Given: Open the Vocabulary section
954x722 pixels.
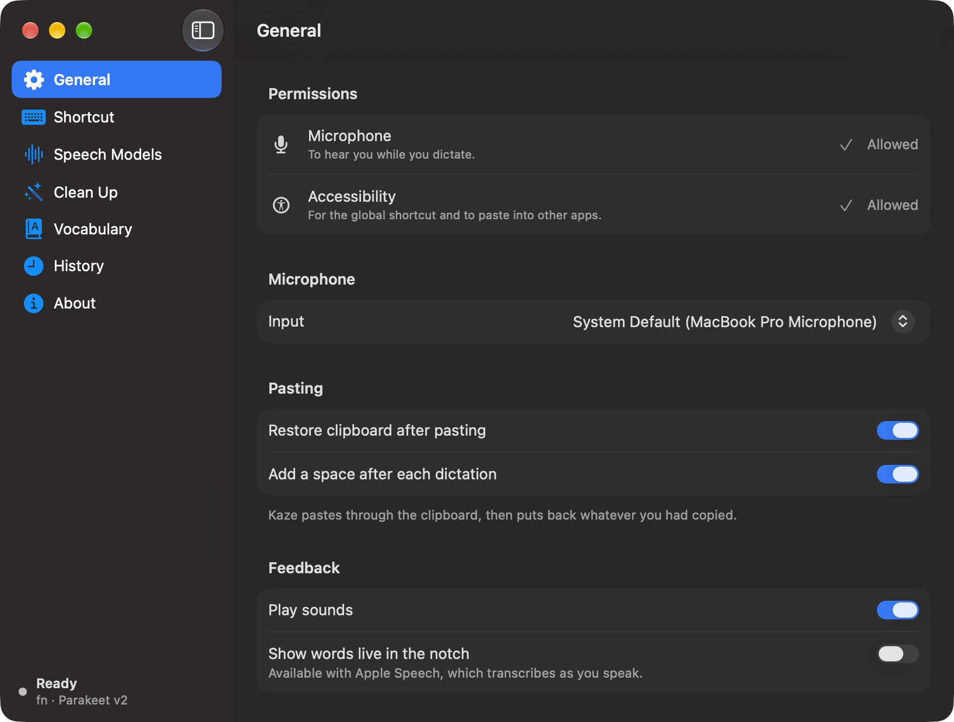Looking at the screenshot, I should click(117, 229).
